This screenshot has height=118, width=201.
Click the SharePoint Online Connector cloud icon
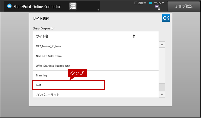[9, 6]
